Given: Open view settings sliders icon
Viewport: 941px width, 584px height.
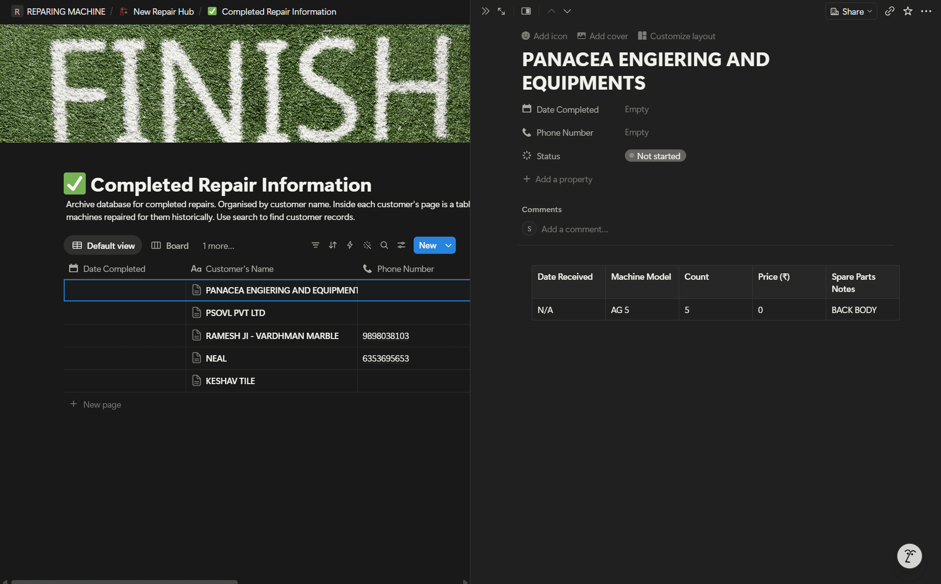Looking at the screenshot, I should click(x=401, y=245).
